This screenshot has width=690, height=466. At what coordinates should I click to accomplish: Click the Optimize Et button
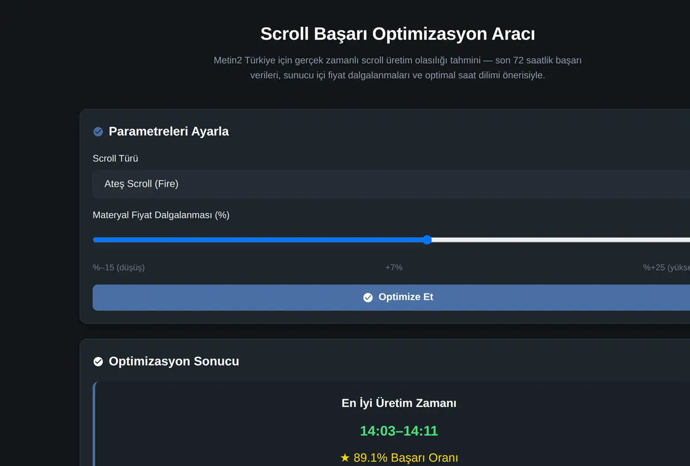391,298
